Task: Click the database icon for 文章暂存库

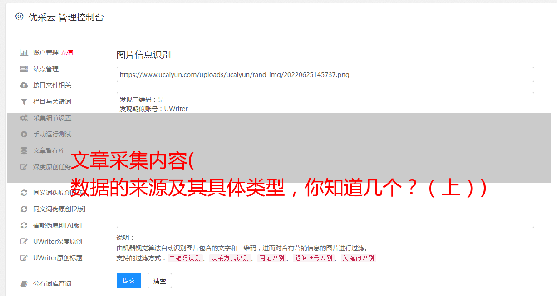Action: tap(24, 150)
